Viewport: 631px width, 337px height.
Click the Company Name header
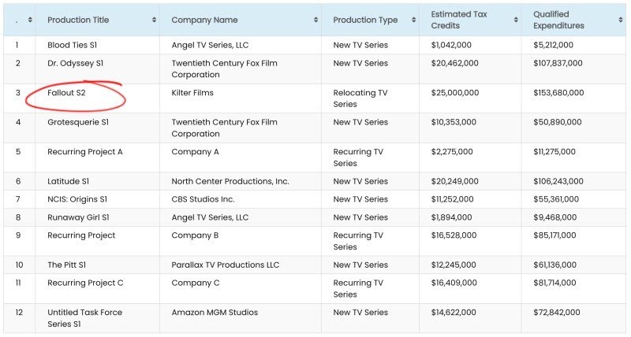[204, 20]
